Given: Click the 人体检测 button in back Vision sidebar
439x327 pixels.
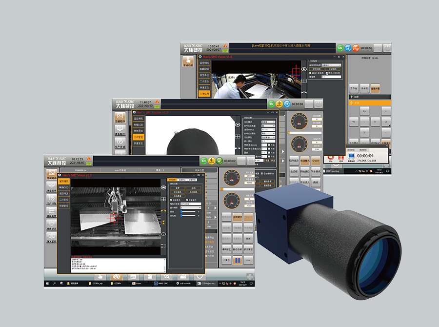Looking at the screenshot, I should tap(205, 94).
